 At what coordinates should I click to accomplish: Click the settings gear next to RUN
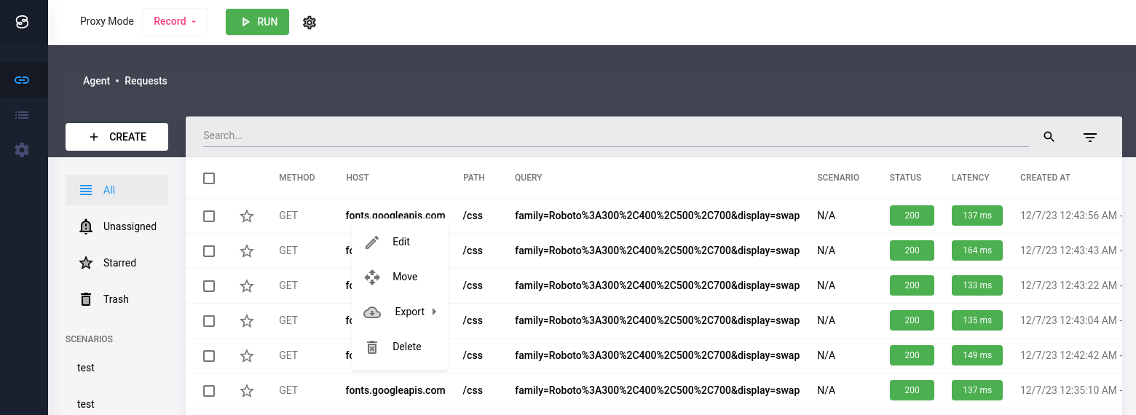point(309,23)
